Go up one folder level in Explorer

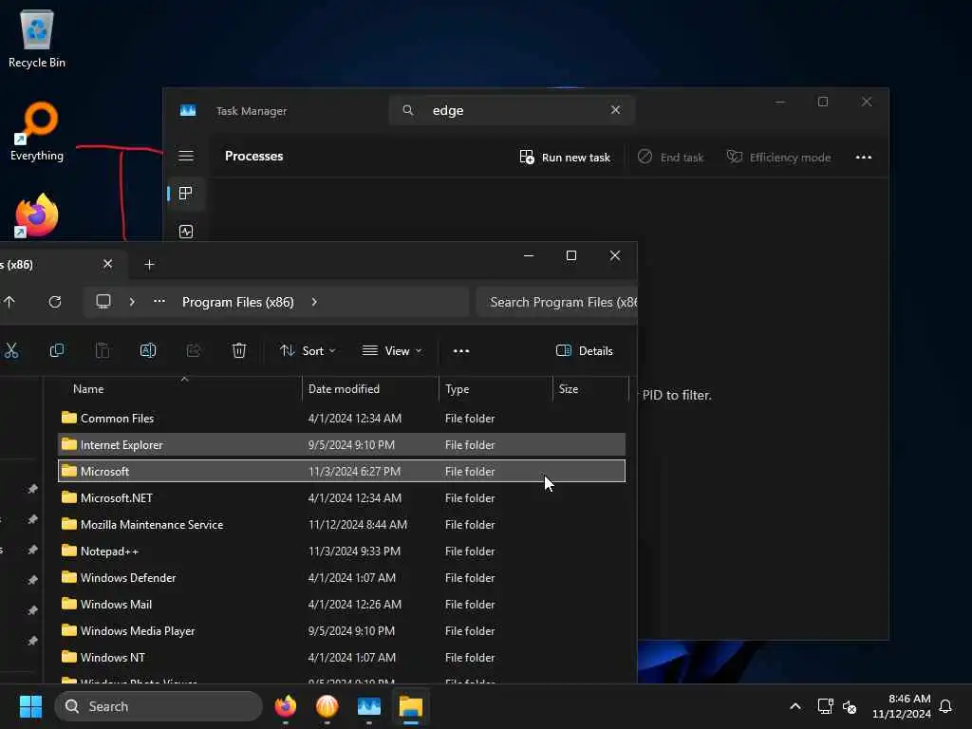pos(9,302)
